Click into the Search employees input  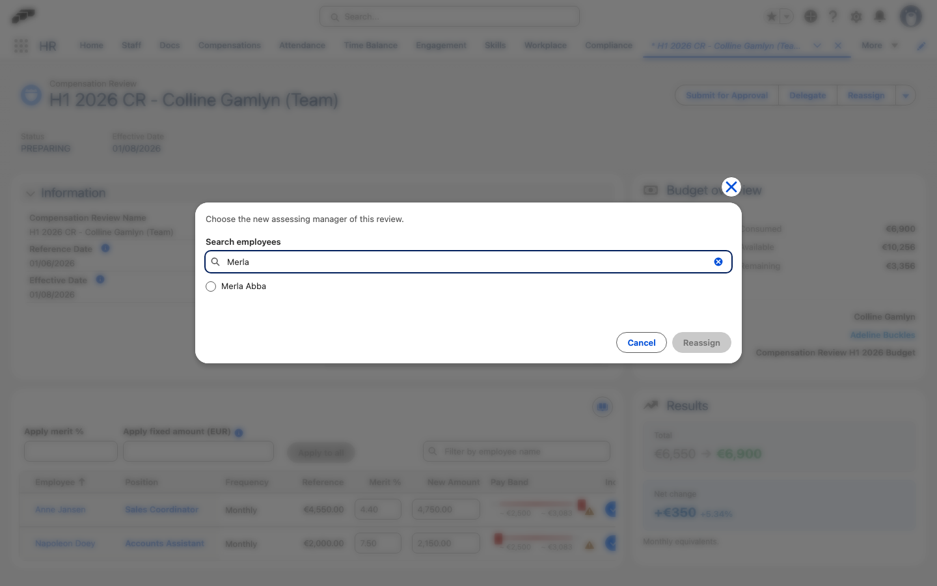tap(468, 262)
